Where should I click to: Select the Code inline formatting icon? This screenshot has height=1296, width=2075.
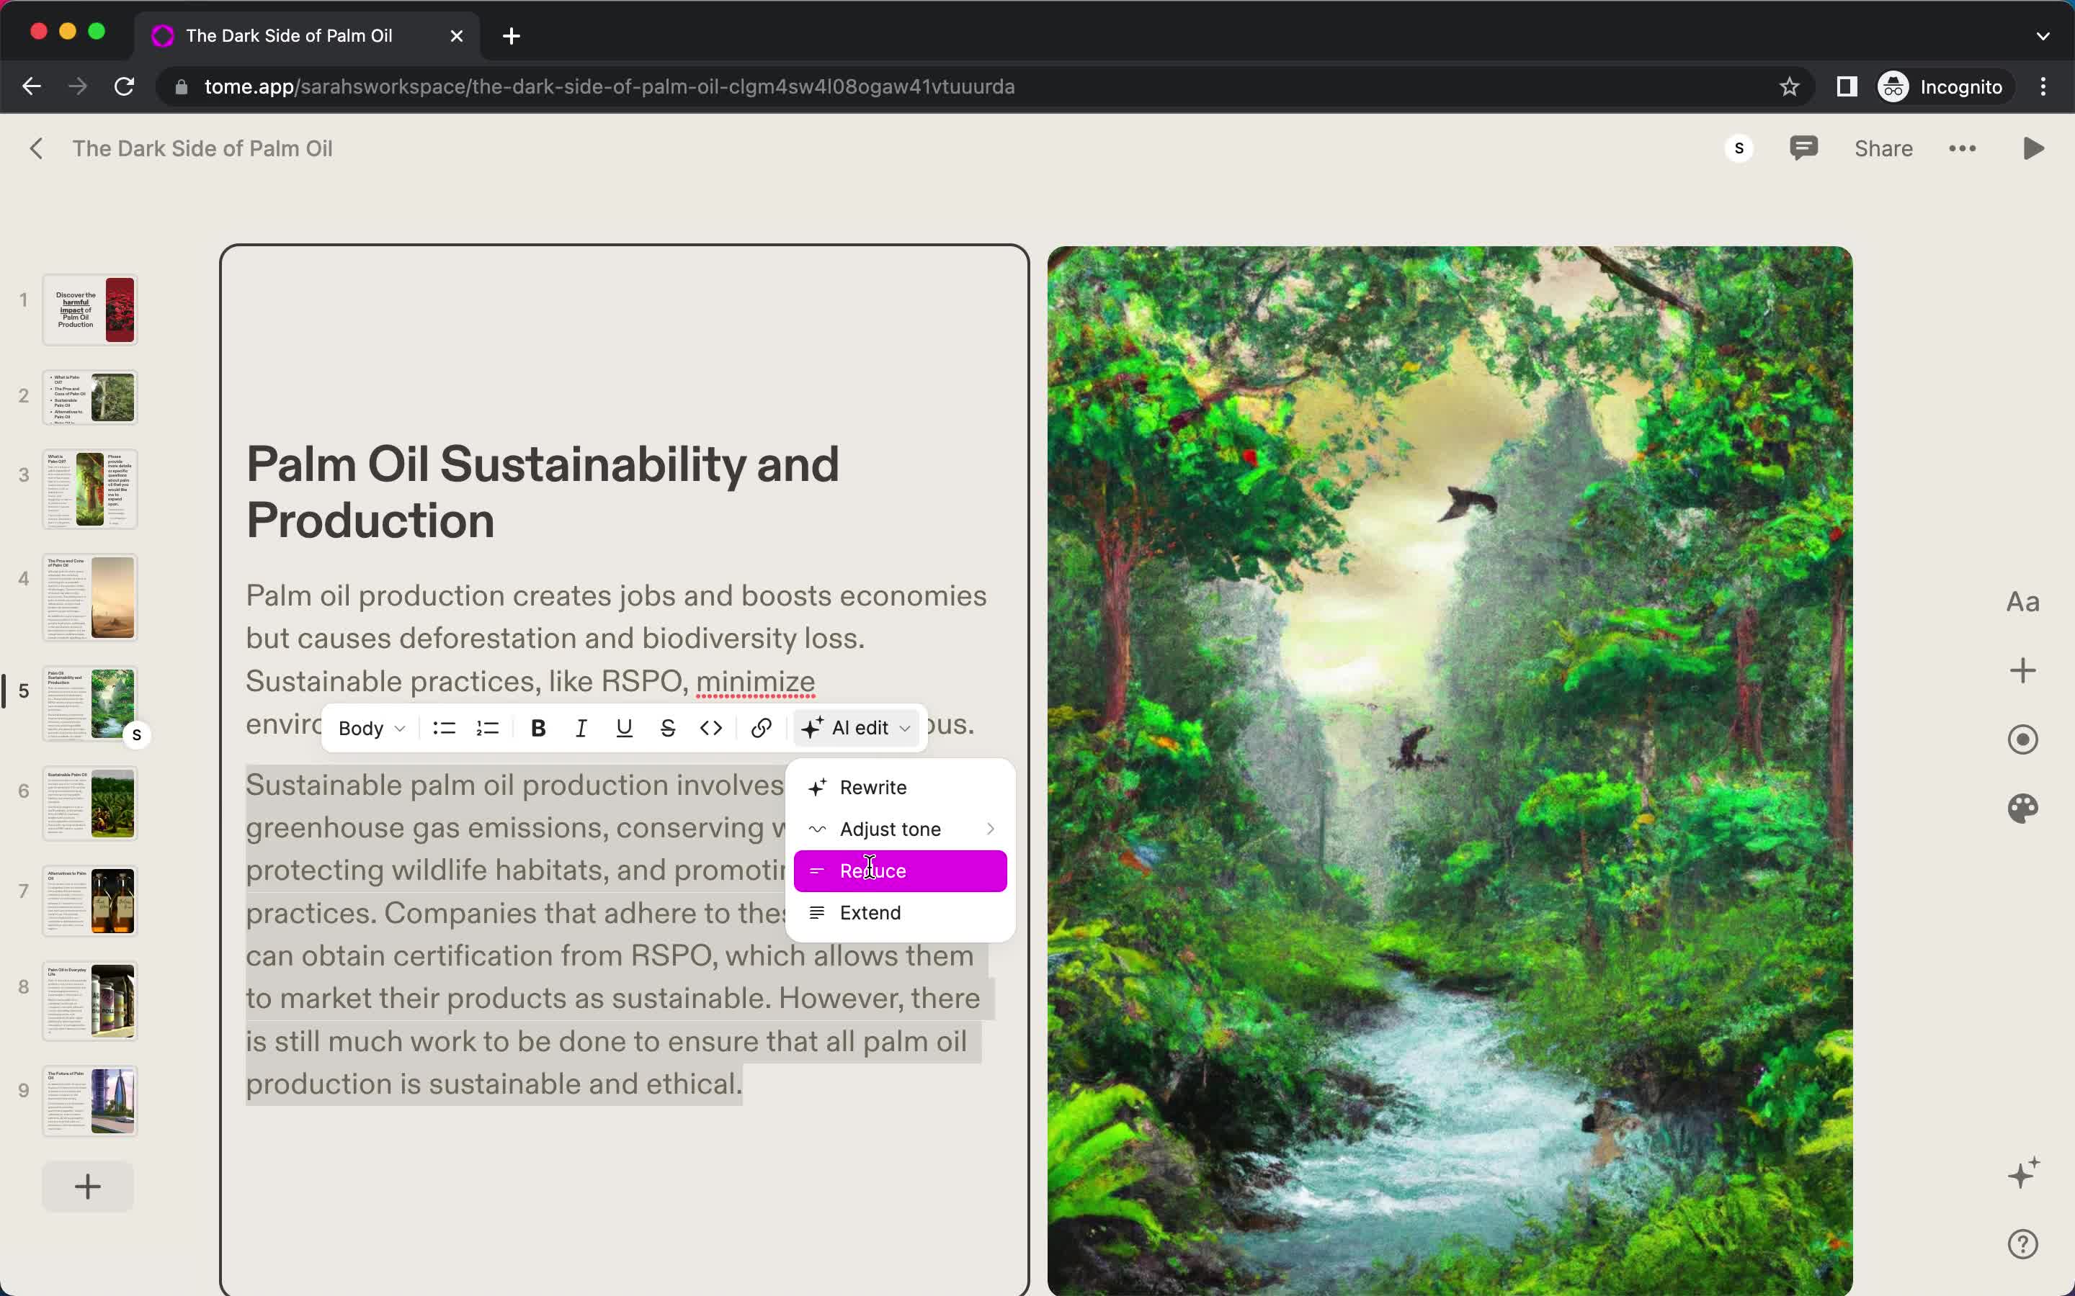[x=711, y=727]
